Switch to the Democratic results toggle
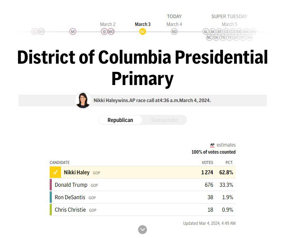 tap(164, 120)
